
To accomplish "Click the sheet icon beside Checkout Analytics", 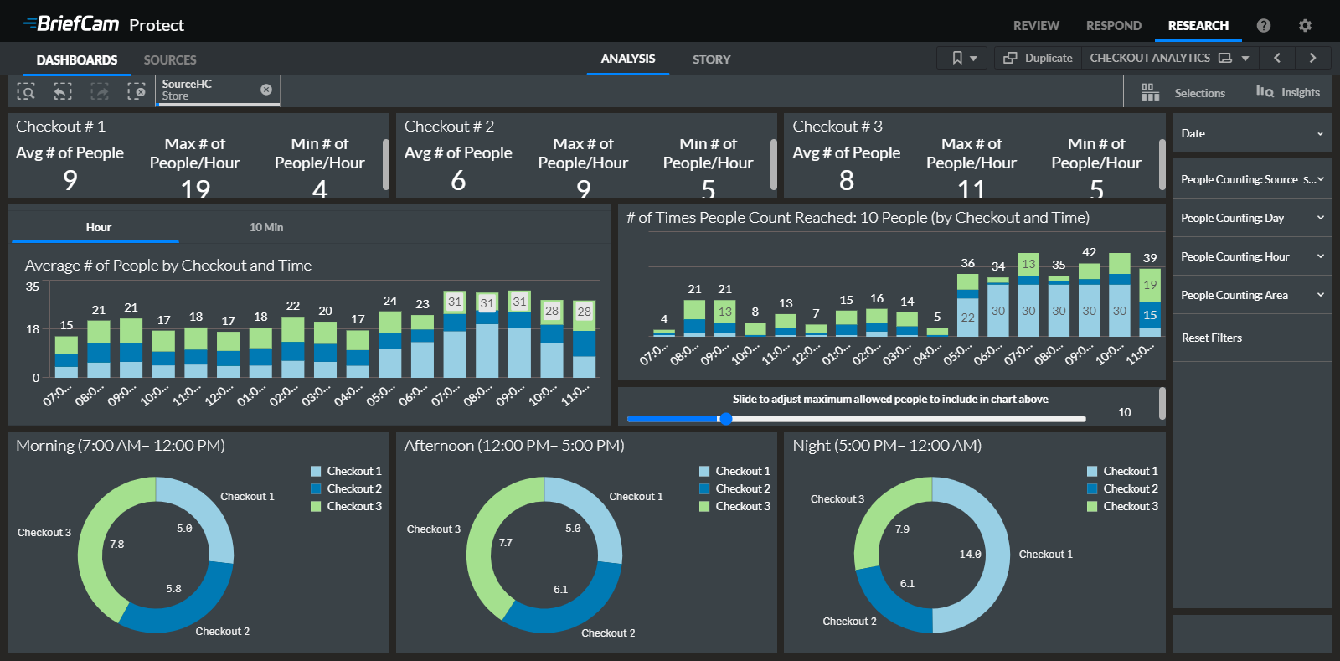I will click(1225, 58).
